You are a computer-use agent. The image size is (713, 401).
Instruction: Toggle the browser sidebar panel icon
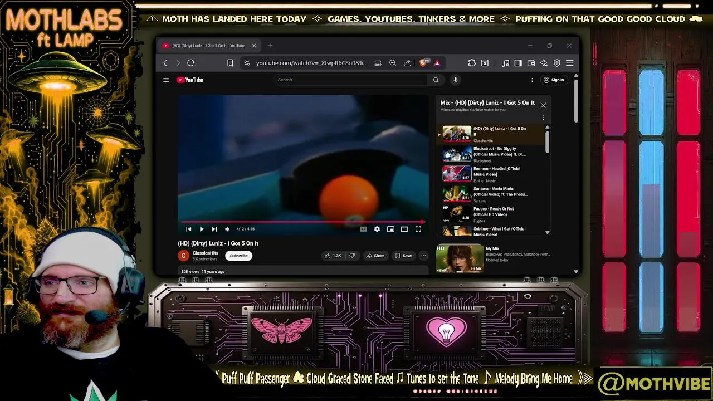(518, 63)
